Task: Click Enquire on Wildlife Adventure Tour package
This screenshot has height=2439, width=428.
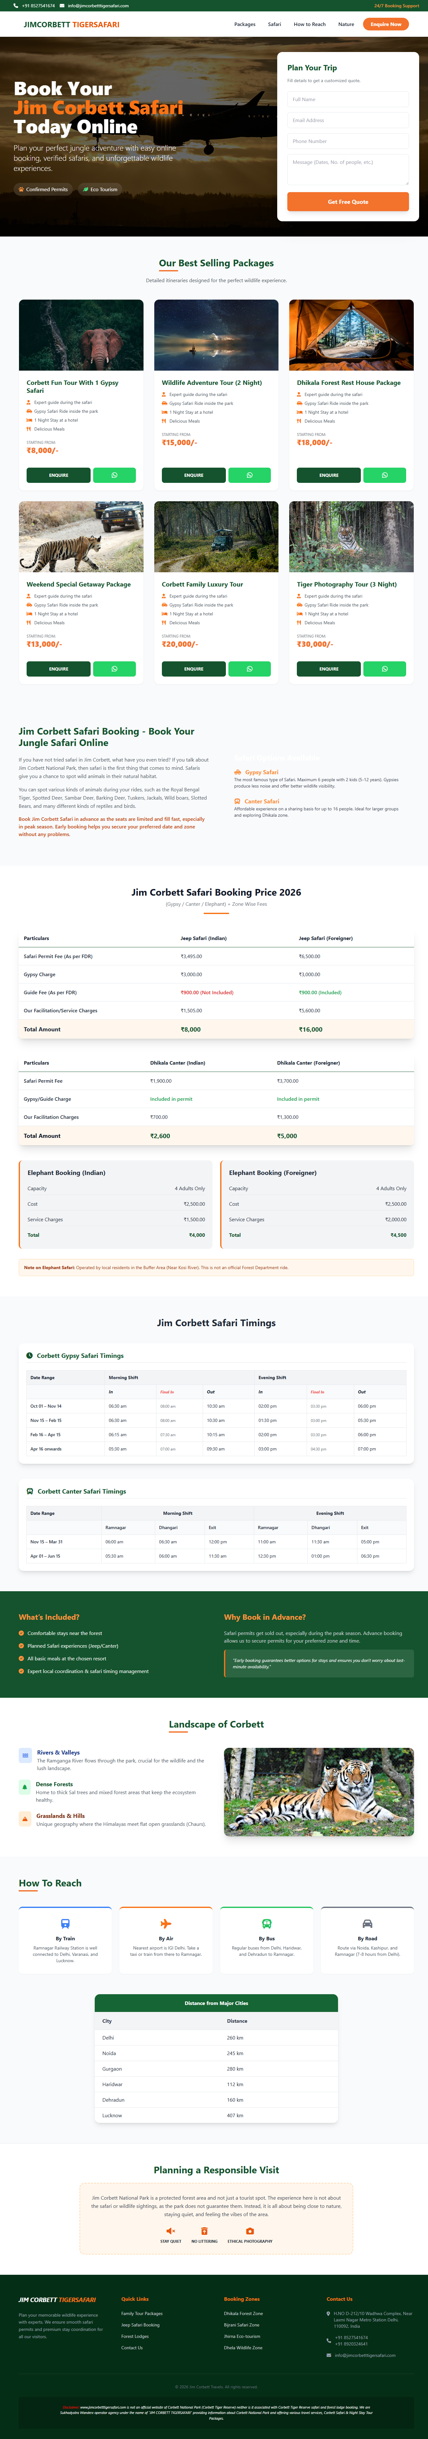Action: (x=194, y=475)
